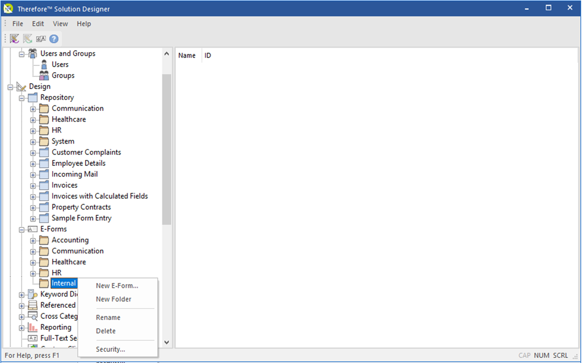Click the Users person icon
This screenshot has width=582, height=363.
pos(44,64)
